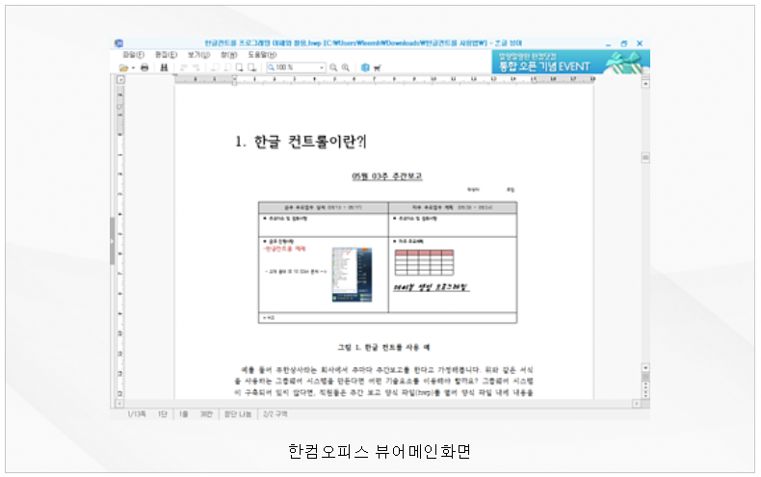Open the 통합 오픈 기념 EVENT banner
Viewport: 761px width, 477px height.
pos(570,62)
